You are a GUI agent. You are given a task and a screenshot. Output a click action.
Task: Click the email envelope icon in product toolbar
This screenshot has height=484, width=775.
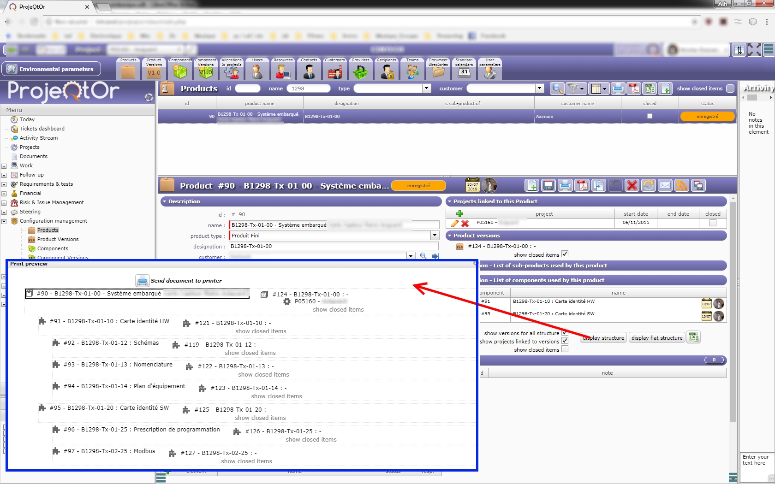click(x=665, y=185)
